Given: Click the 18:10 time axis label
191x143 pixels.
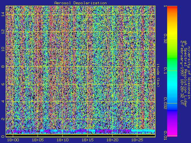Looking at the screenshot, I should 63,140.
